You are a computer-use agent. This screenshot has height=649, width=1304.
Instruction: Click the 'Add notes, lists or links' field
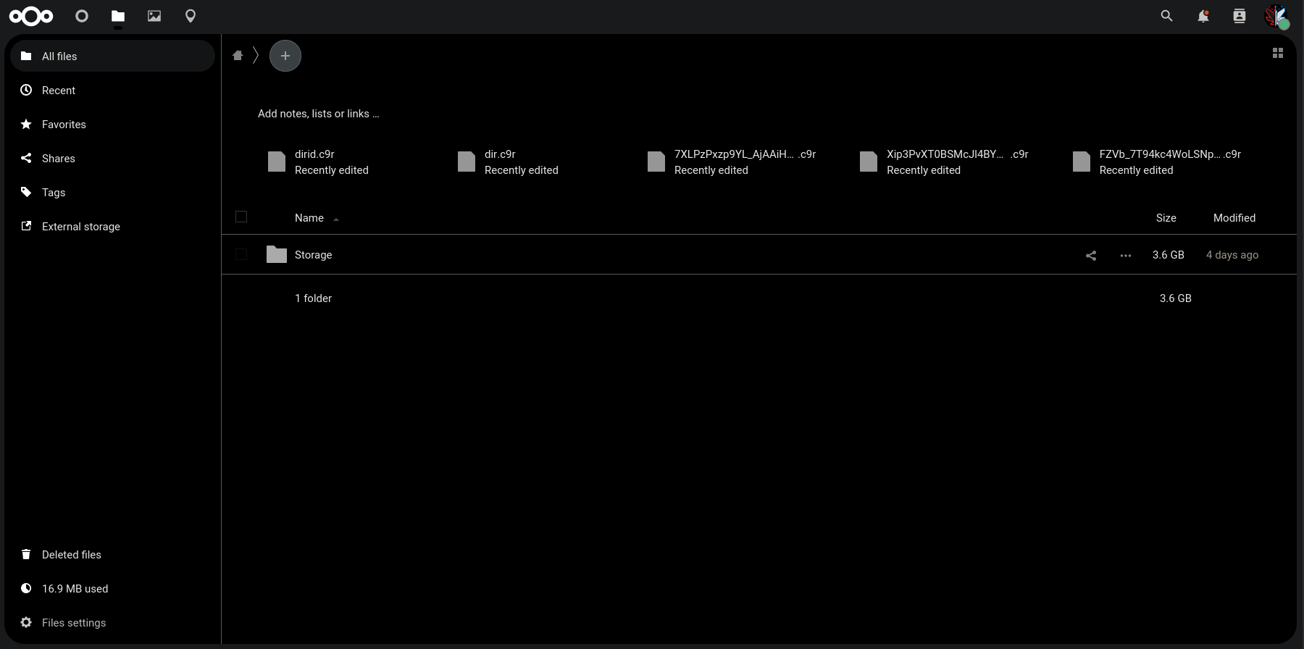tap(318, 114)
